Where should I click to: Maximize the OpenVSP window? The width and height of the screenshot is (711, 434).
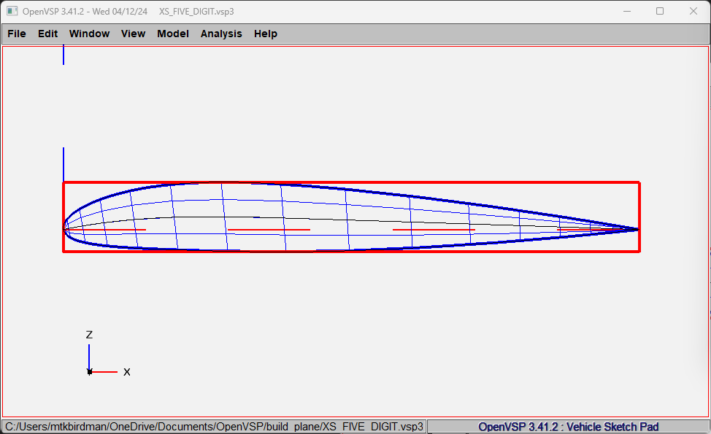click(660, 12)
